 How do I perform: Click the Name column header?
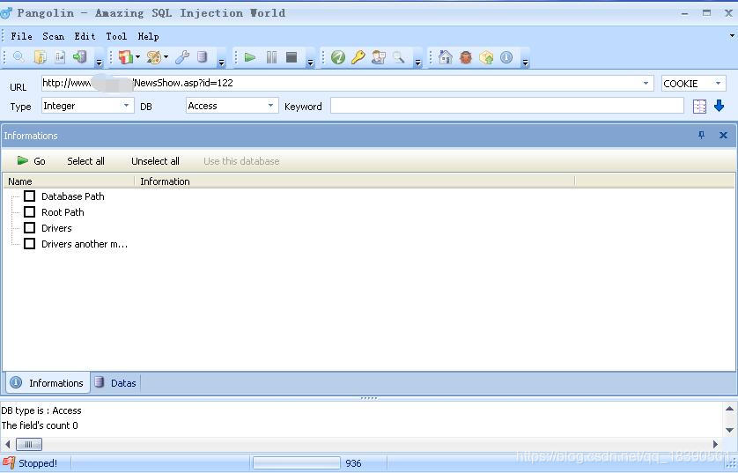click(69, 181)
